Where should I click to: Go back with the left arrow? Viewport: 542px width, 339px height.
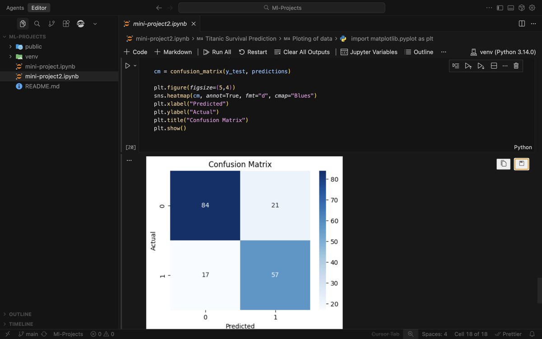click(159, 8)
